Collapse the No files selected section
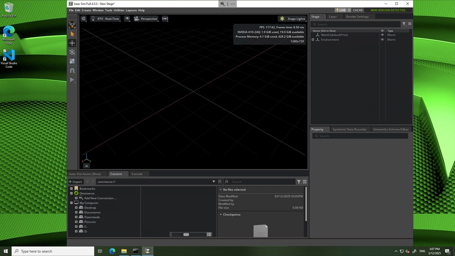The width and height of the screenshot is (455, 256). [x=221, y=190]
